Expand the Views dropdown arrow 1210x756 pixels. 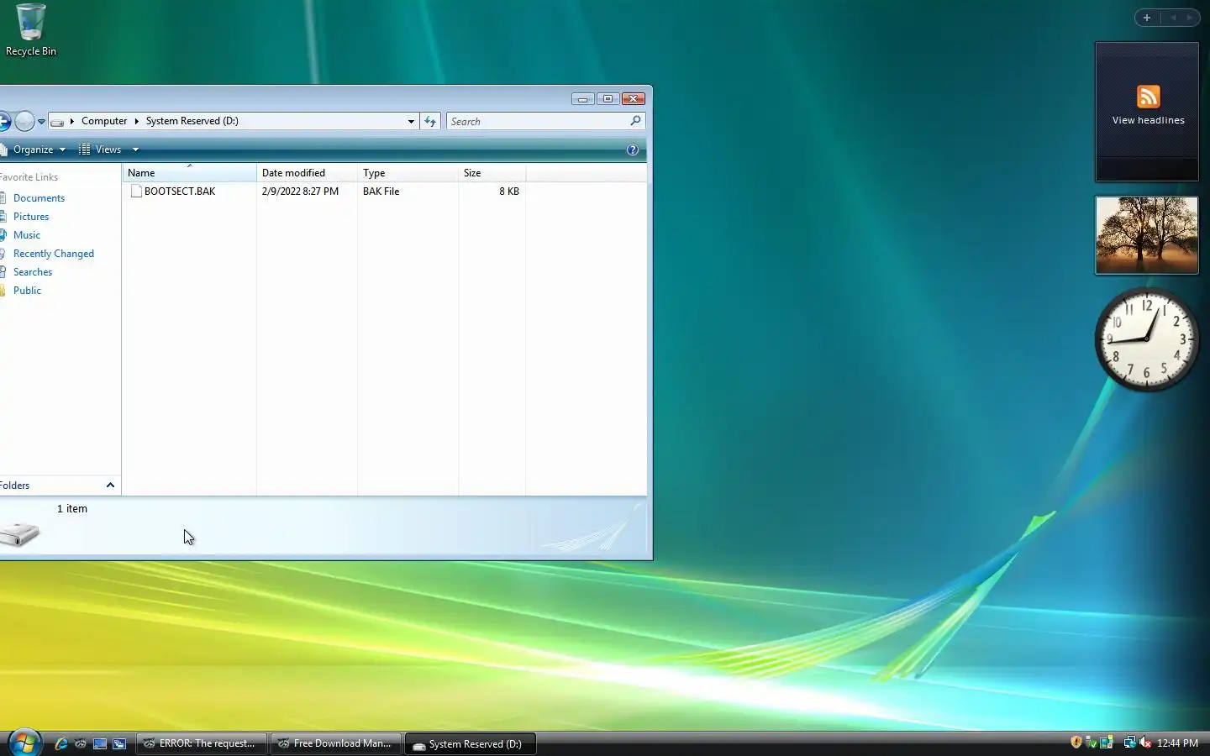[135, 150]
